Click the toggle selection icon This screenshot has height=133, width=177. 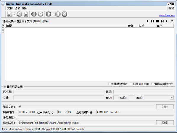point(3,32)
